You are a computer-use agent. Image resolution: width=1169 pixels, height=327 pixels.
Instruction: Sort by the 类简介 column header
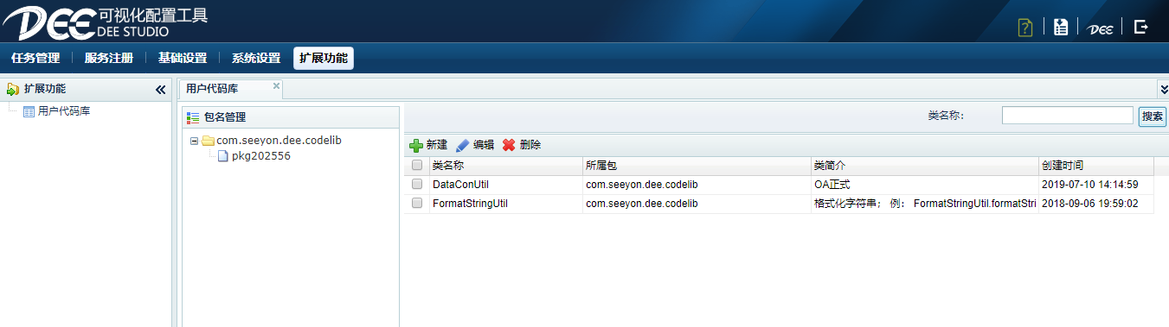925,165
